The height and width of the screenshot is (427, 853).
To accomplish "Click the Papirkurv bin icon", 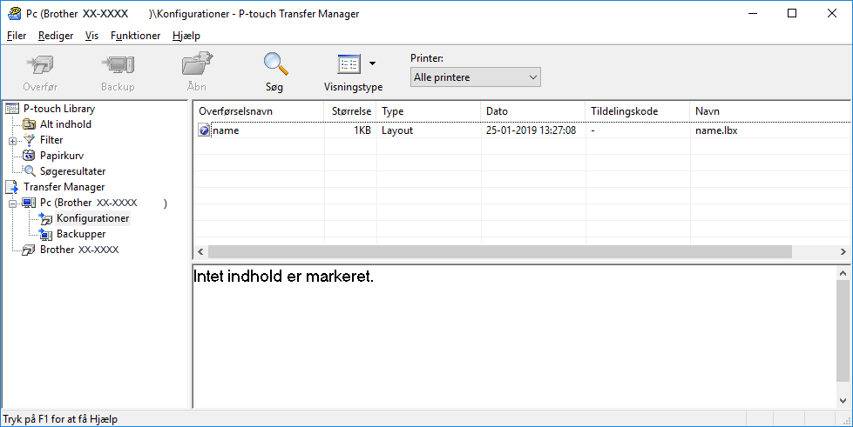I will coord(30,156).
